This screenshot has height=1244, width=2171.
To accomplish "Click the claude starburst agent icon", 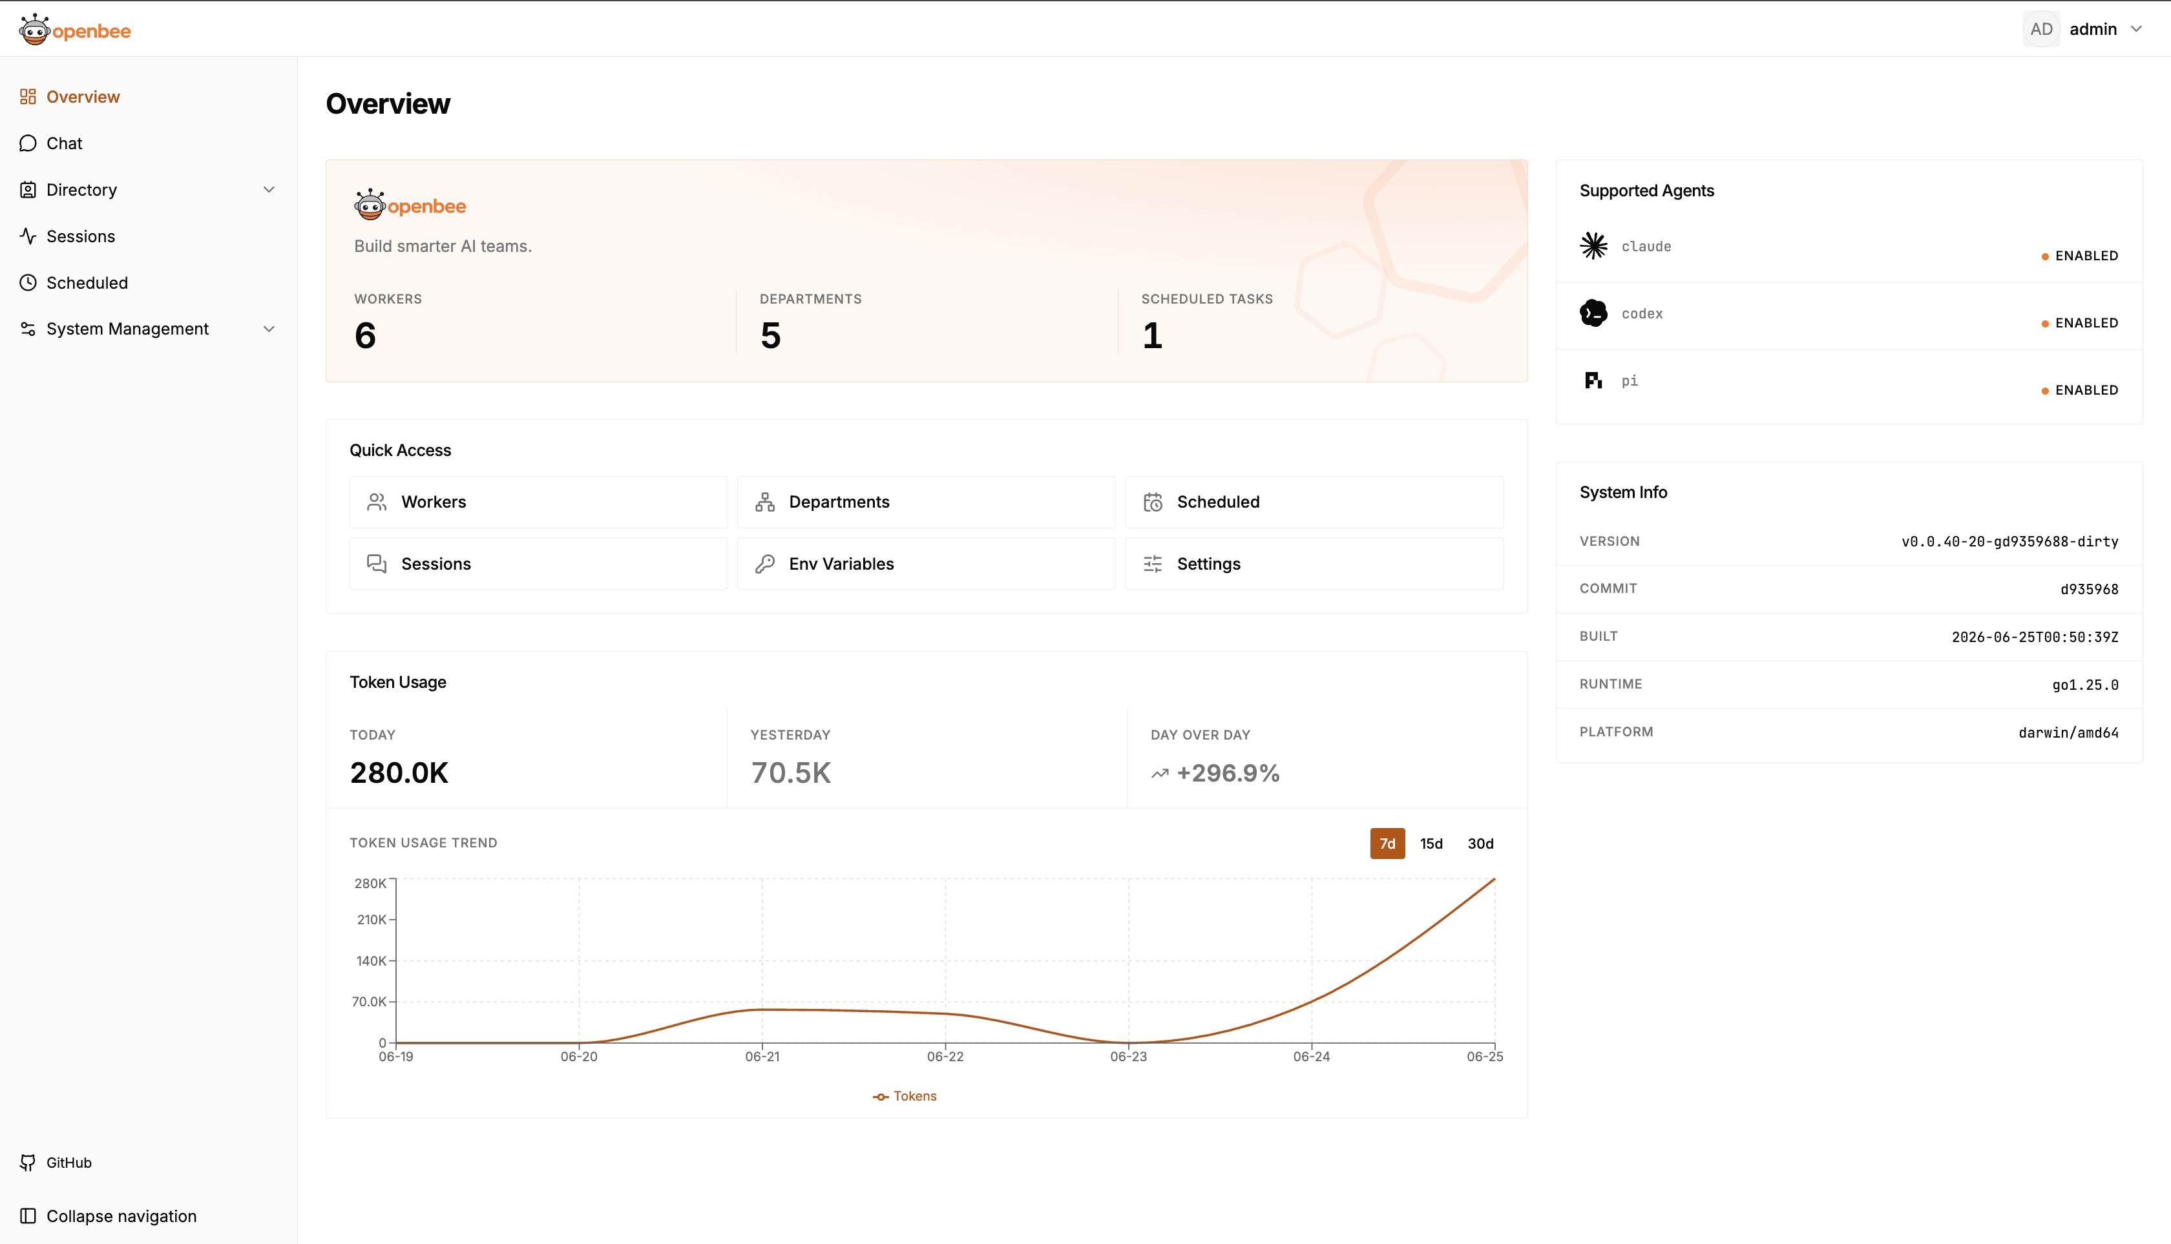I will pos(1593,246).
